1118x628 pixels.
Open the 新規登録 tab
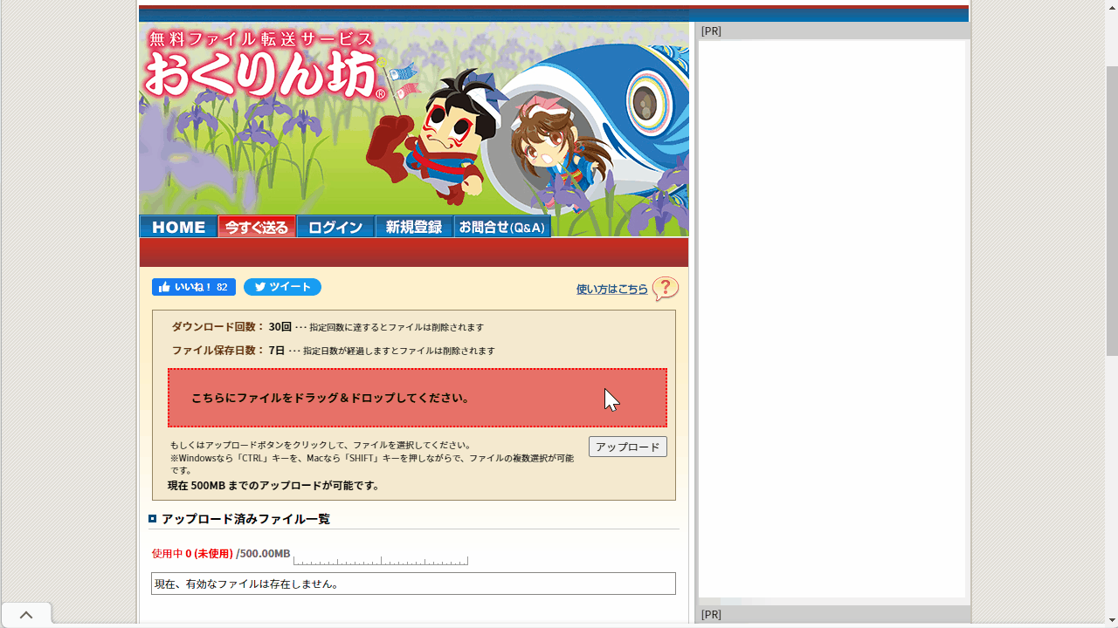(414, 227)
